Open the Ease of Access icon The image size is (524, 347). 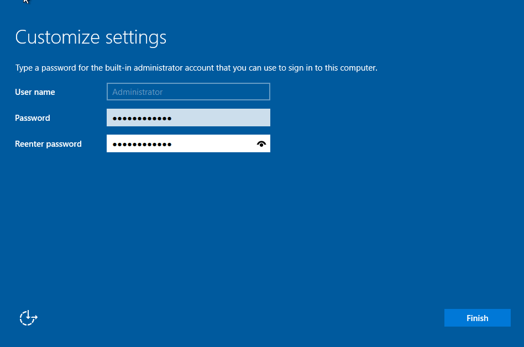(28, 318)
